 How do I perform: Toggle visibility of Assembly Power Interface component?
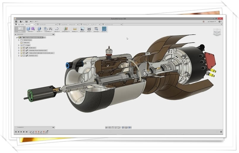21,51
